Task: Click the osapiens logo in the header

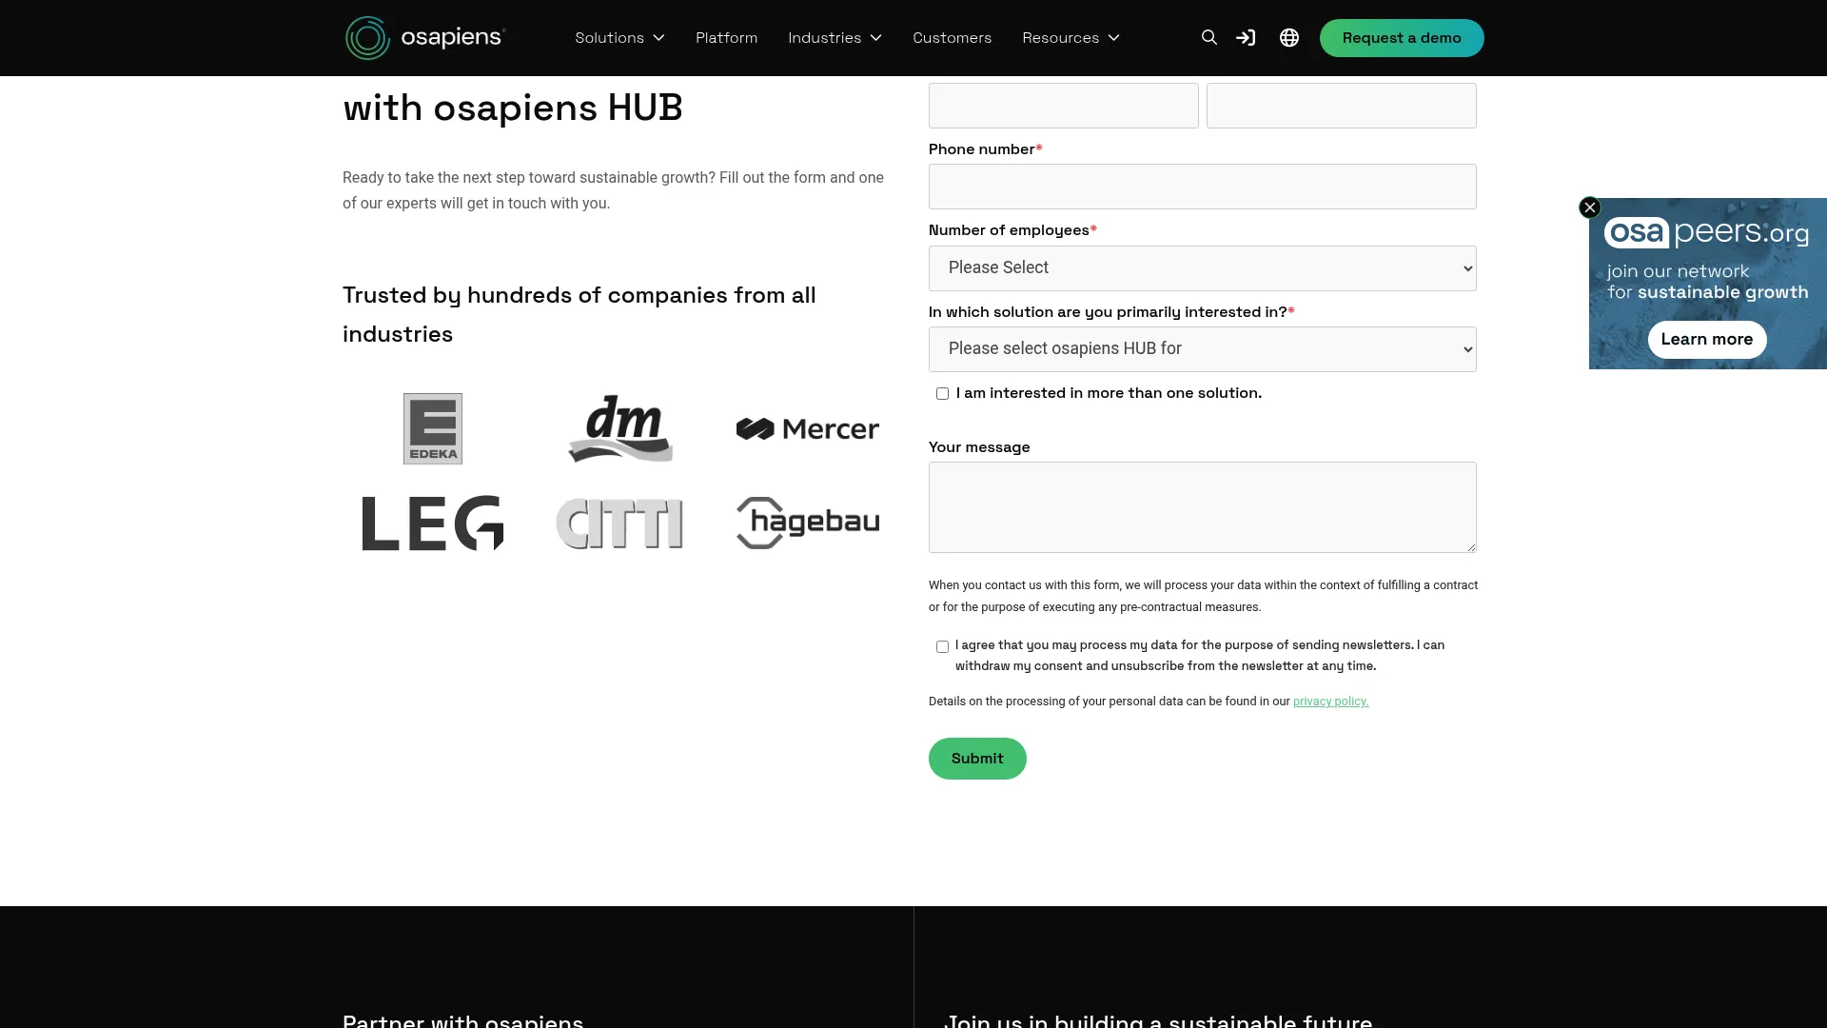Action: coord(425,38)
